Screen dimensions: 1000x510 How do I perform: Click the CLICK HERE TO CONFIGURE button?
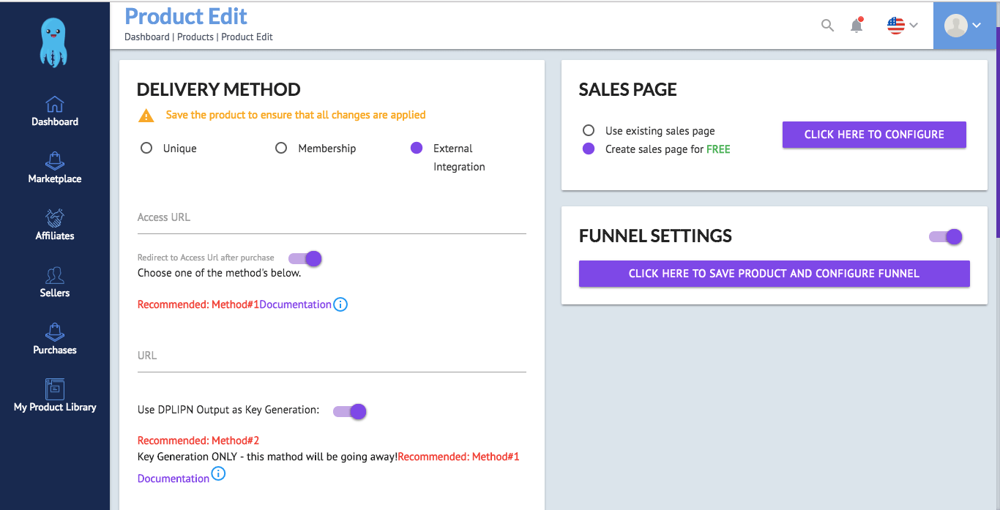(874, 135)
